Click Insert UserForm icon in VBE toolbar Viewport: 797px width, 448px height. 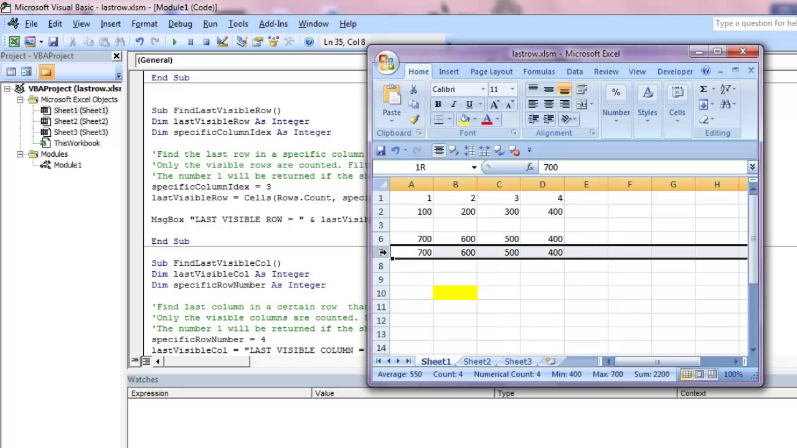pyautogui.click(x=30, y=42)
